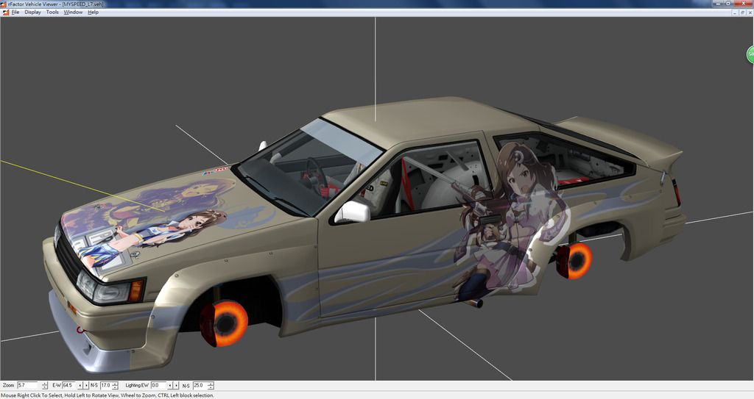Select the car's rear spoiler

point(625,139)
